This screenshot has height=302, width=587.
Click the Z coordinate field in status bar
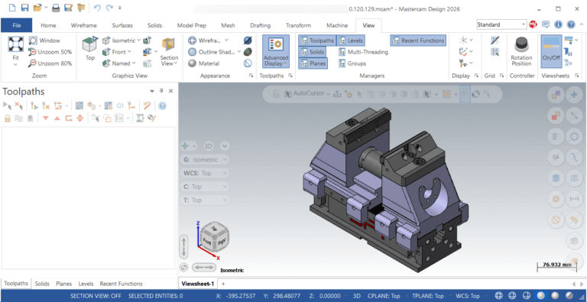[325, 296]
